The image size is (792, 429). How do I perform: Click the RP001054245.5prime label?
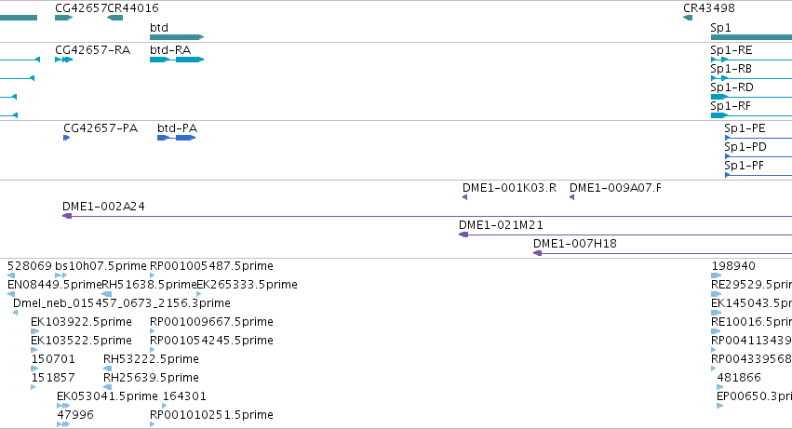tap(211, 341)
